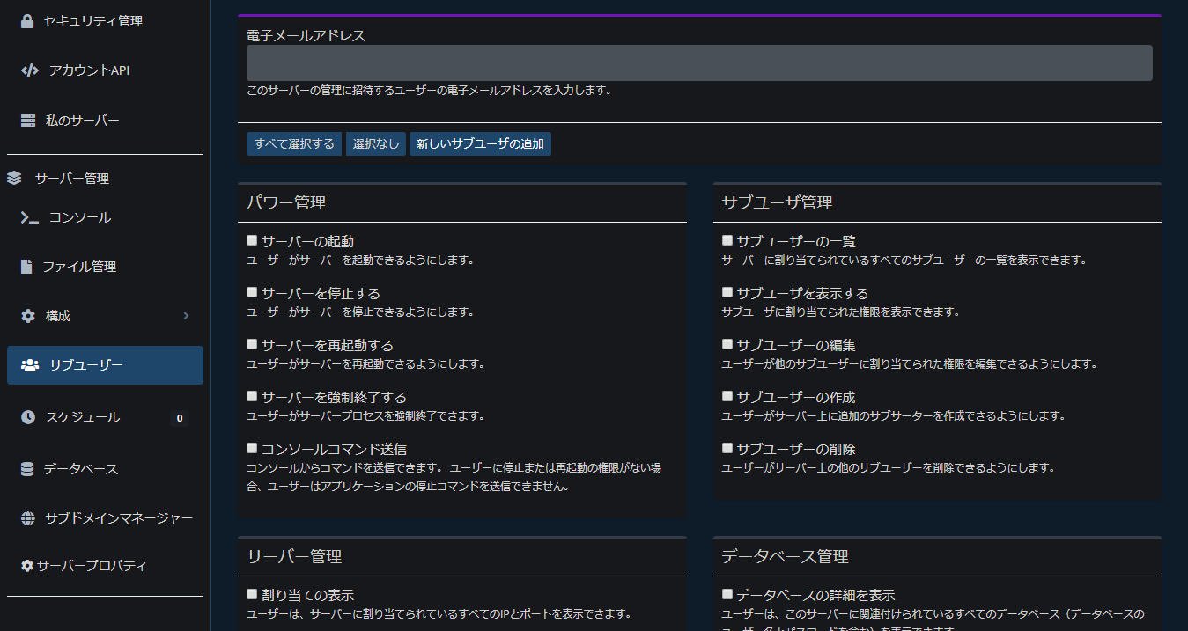
Task: Click the lock icon beside セキュリティ管理
Action: click(27, 21)
